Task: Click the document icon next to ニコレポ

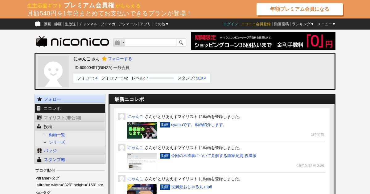Action: coord(39,108)
